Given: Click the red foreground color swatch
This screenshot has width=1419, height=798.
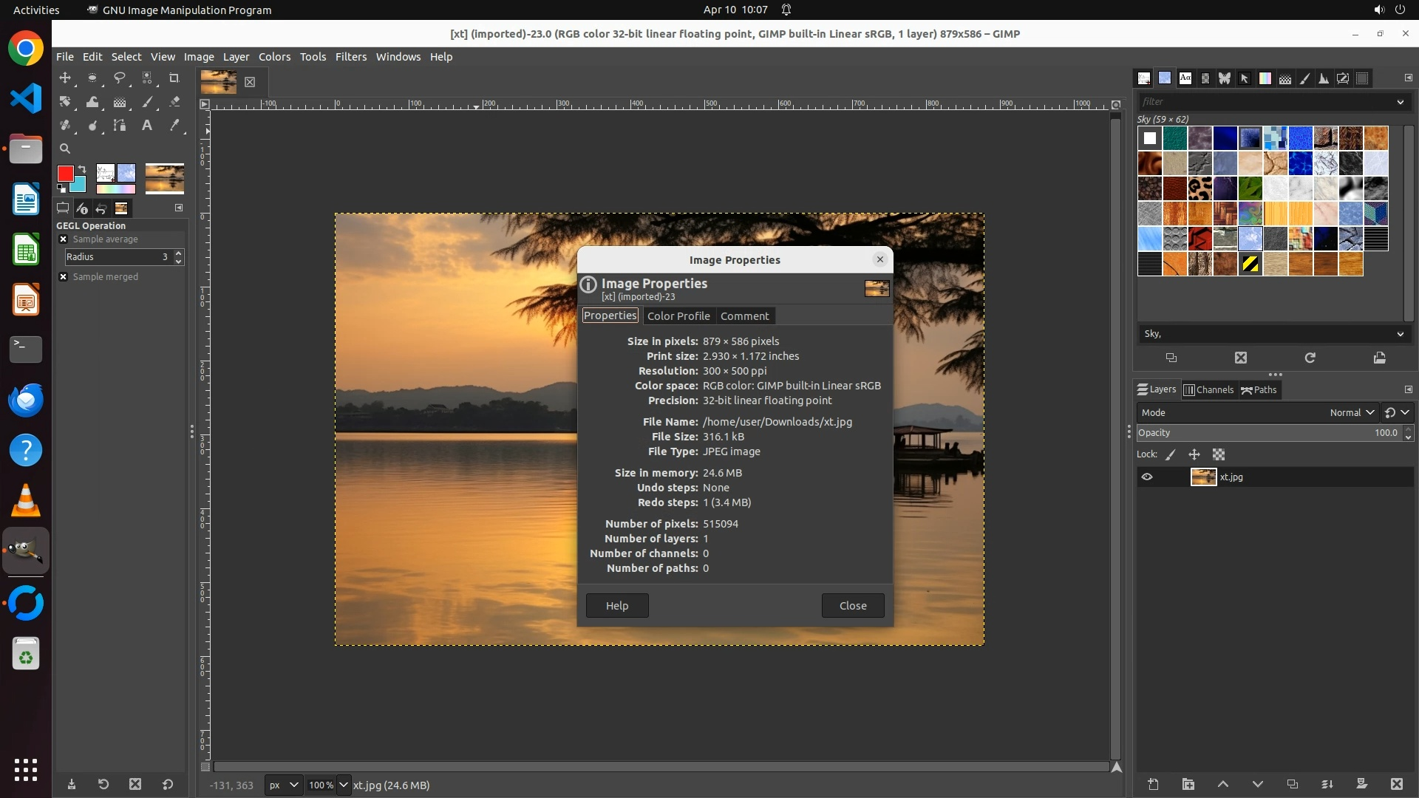Looking at the screenshot, I should (x=65, y=174).
